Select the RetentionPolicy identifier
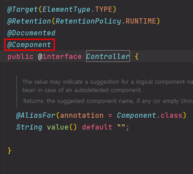 pyautogui.click(x=88, y=21)
